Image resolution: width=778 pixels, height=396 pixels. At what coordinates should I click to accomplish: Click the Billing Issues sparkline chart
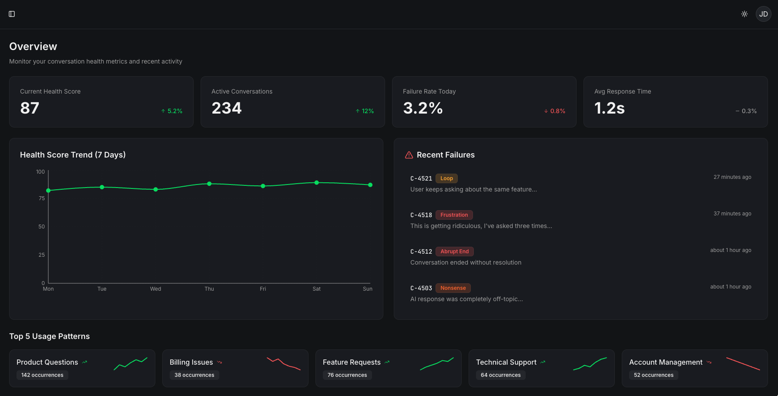point(283,363)
